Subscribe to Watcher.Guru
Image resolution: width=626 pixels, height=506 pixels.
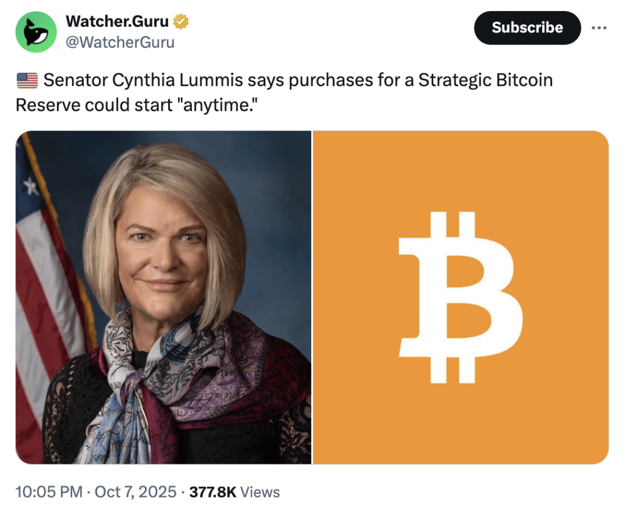[x=527, y=28]
